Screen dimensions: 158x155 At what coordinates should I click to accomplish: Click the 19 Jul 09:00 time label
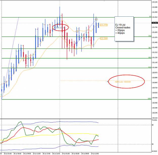(85, 153)
